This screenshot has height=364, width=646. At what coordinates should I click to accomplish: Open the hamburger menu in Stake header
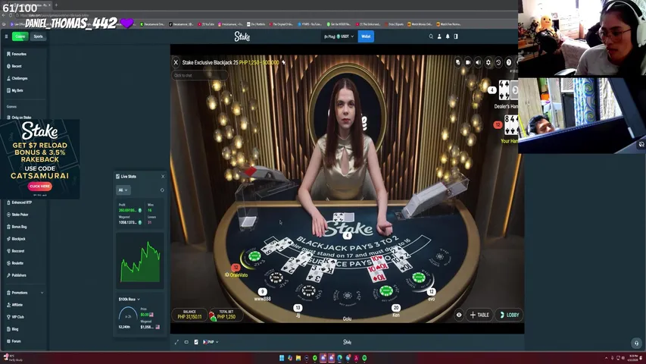tap(6, 36)
